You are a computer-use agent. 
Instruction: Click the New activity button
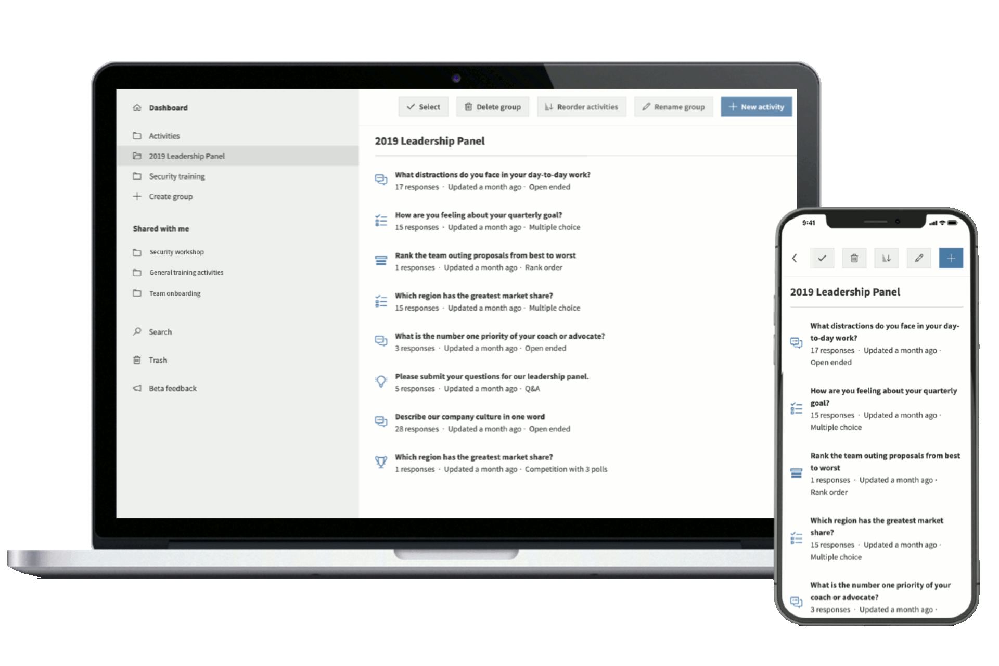coord(755,107)
